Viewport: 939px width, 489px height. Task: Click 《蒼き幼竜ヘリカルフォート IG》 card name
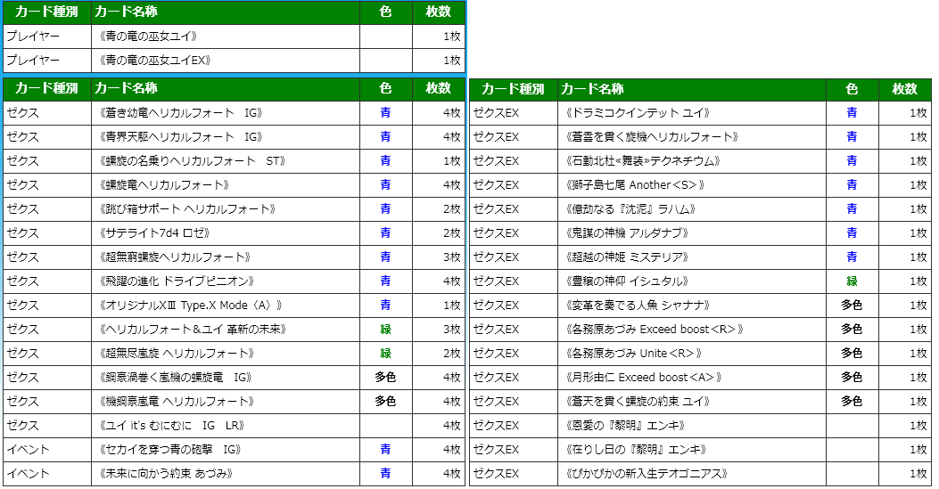point(181,113)
